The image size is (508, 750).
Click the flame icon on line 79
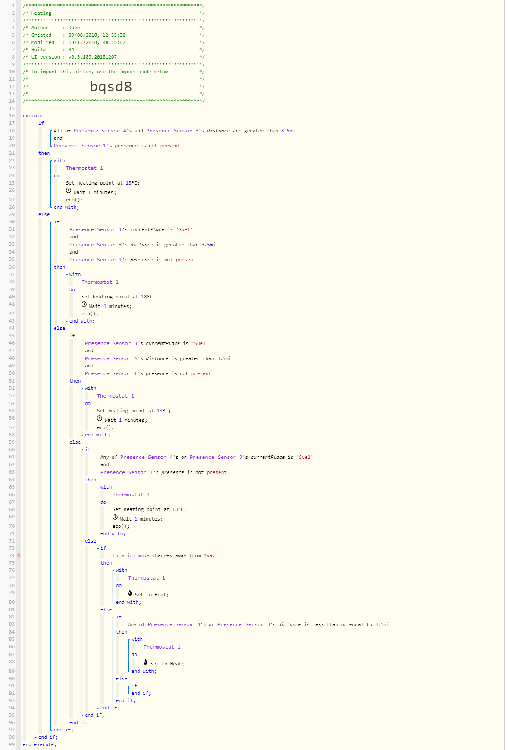(x=130, y=593)
